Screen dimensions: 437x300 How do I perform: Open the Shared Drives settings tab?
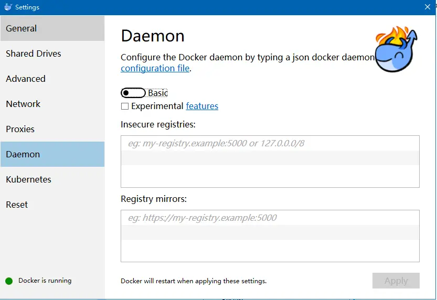(x=52, y=53)
